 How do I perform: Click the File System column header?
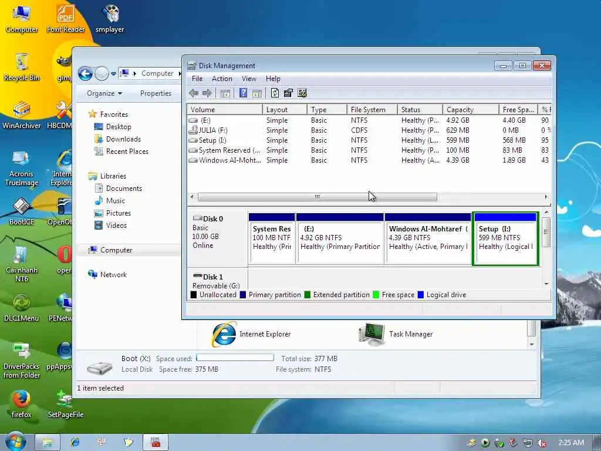[x=372, y=110]
